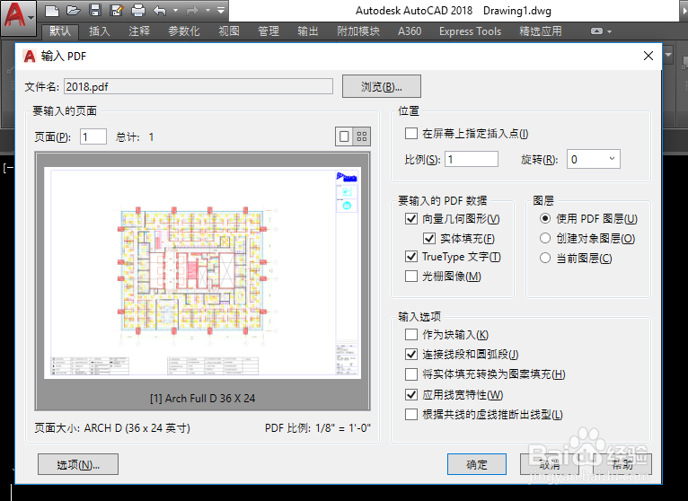Click the Save As icon
Image resolution: width=688 pixels, height=501 pixels.
click(x=117, y=11)
